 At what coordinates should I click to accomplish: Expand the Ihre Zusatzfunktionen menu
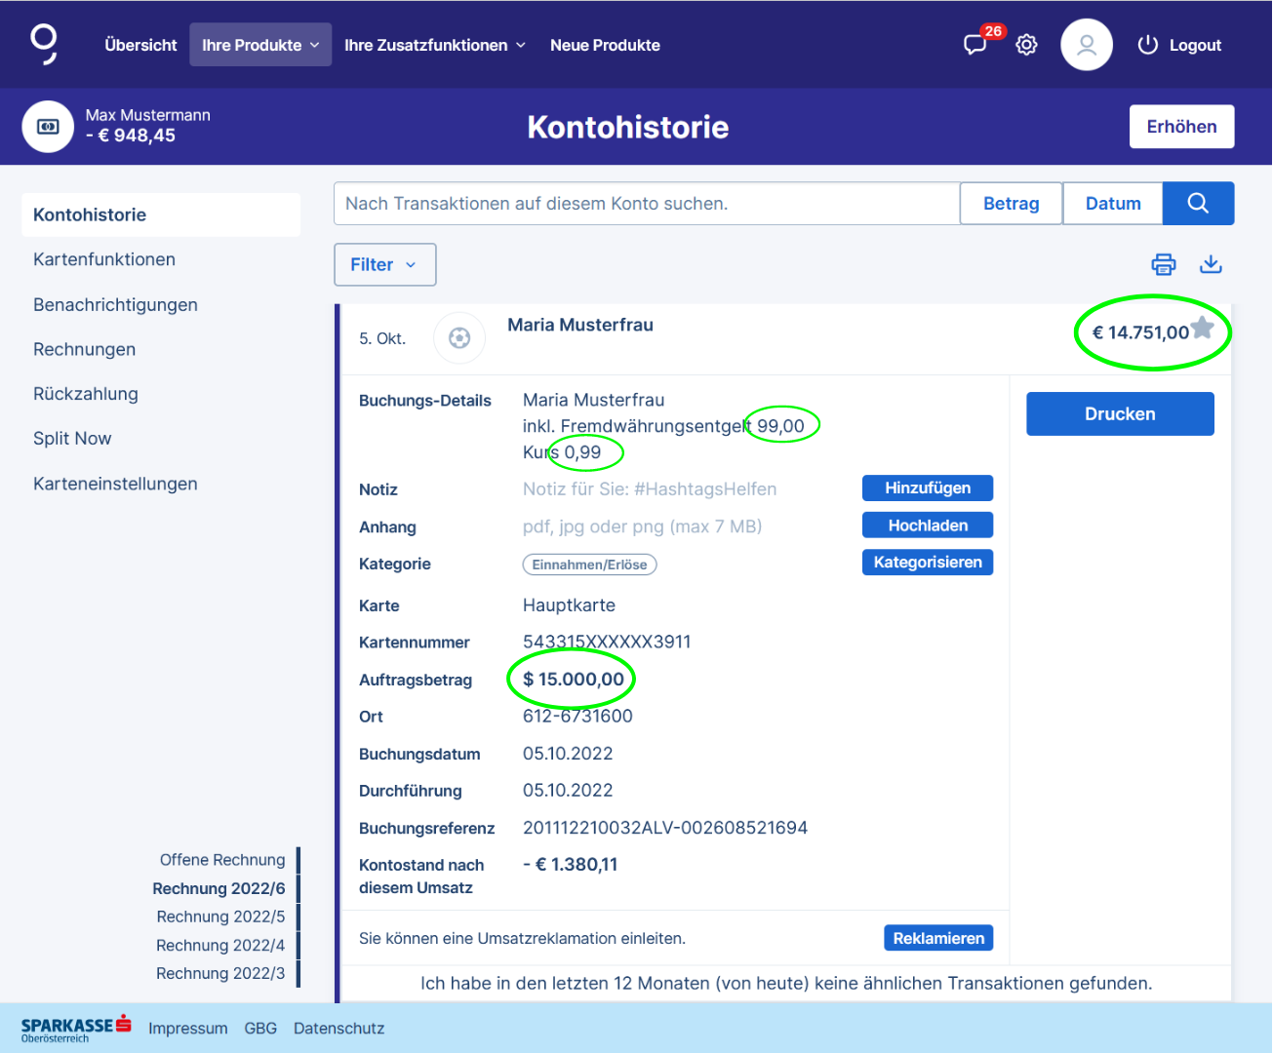pos(434,45)
